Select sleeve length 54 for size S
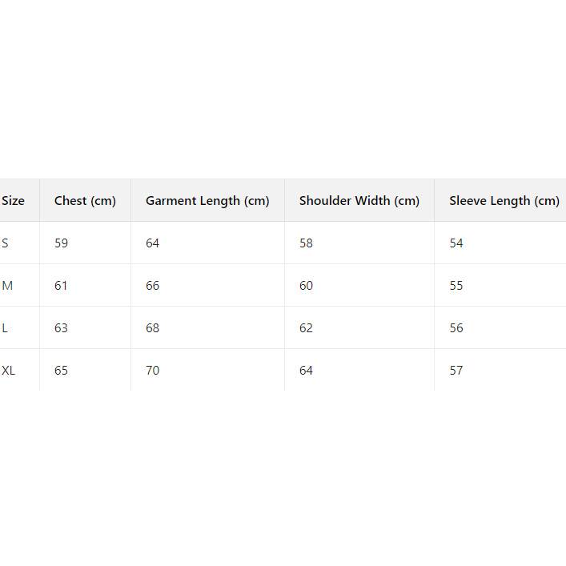566x566 pixels. pos(456,243)
